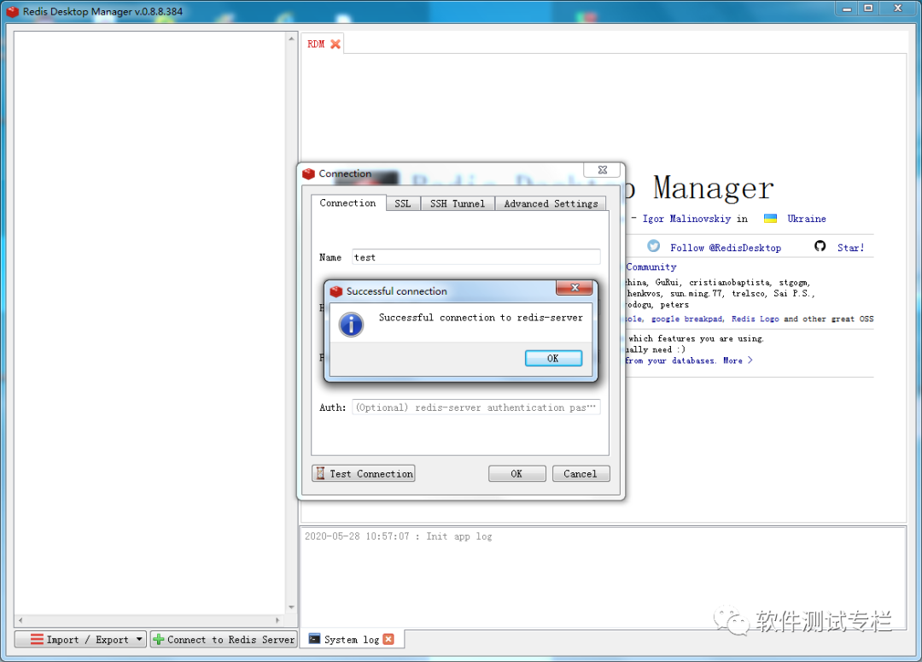
Task: Click the Twitter bird icon
Action: point(653,246)
